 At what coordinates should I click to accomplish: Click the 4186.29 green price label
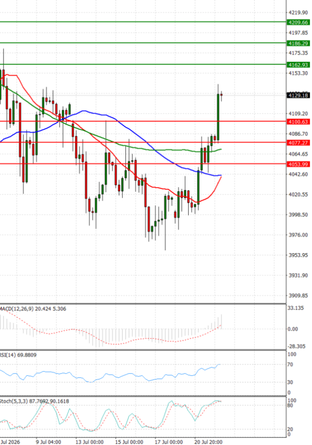click(298, 44)
